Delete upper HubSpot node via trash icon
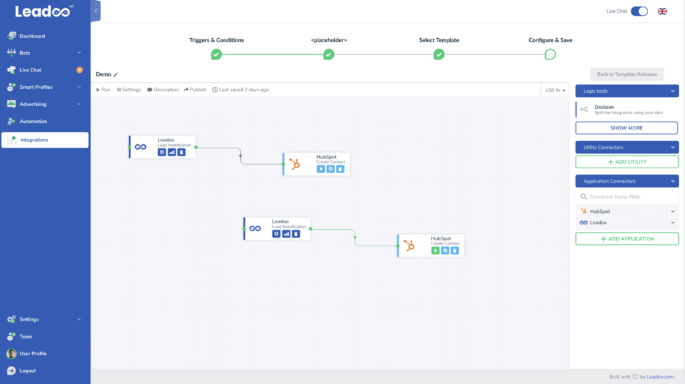The width and height of the screenshot is (685, 384). point(340,169)
